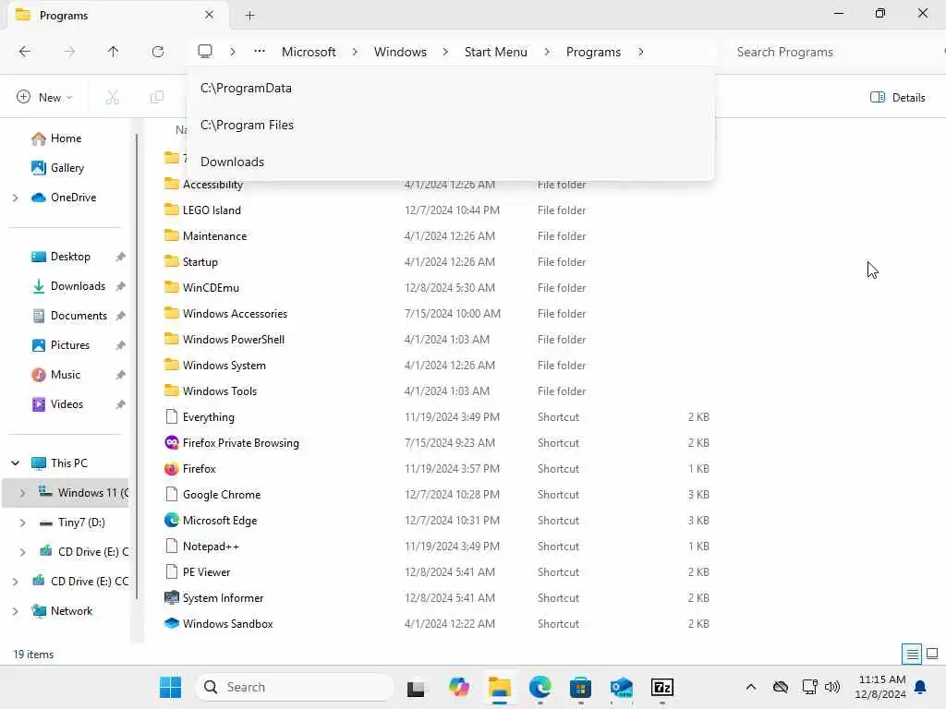Open 7-Zip from the taskbar

click(661, 687)
